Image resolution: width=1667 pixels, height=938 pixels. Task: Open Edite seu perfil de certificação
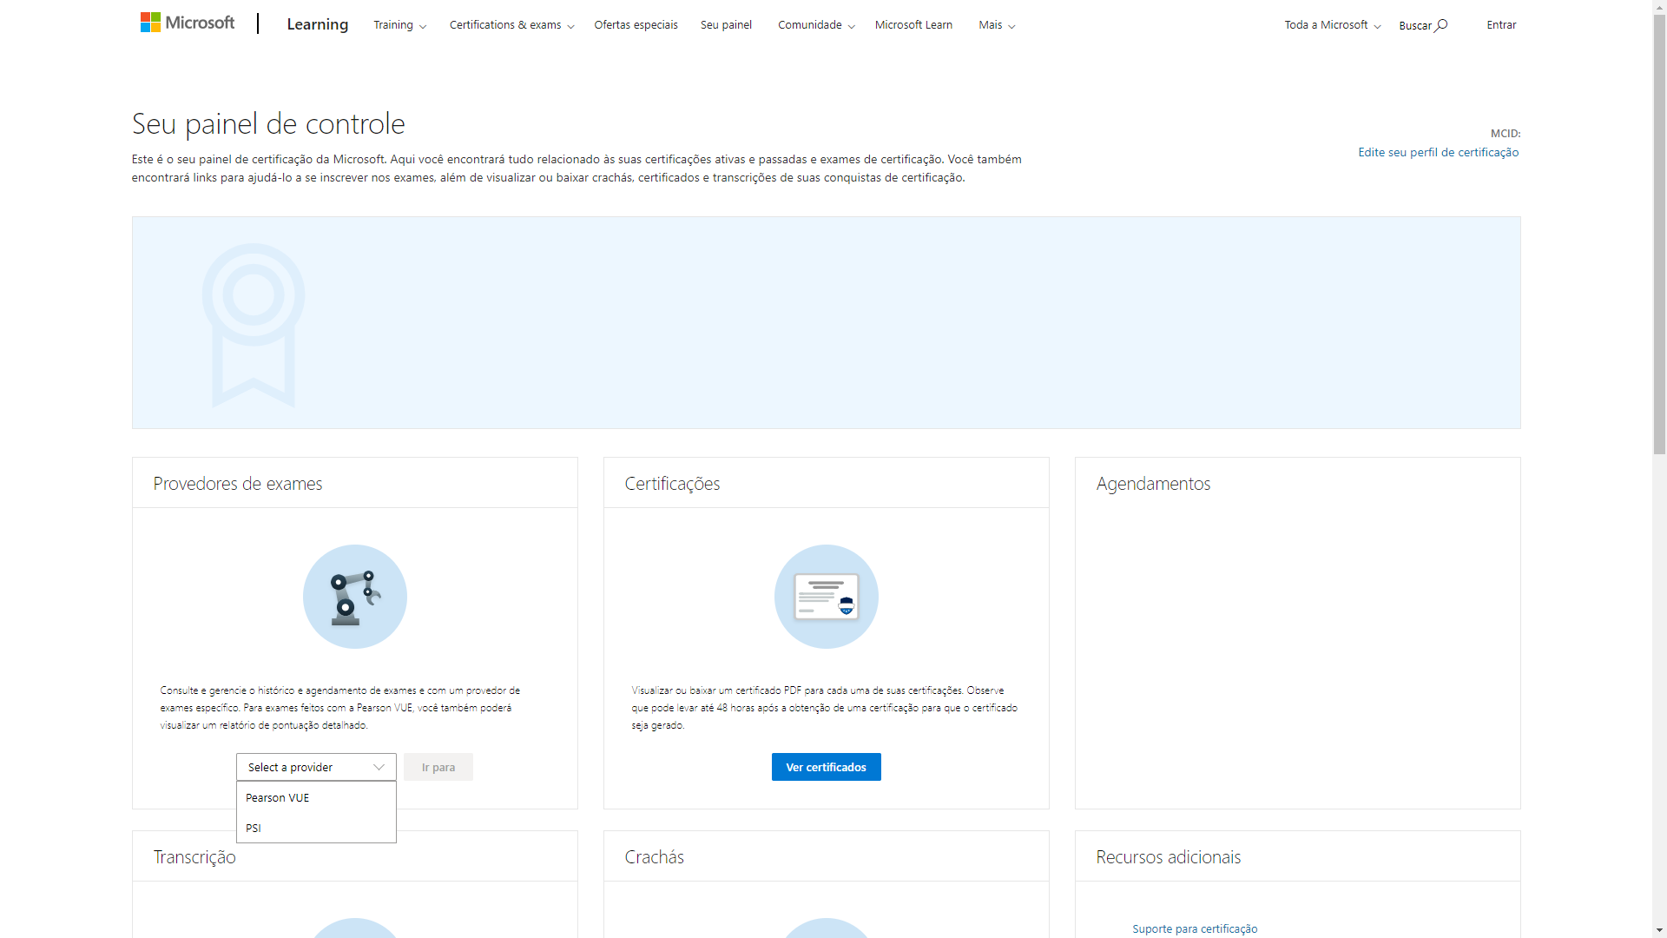[x=1439, y=152]
